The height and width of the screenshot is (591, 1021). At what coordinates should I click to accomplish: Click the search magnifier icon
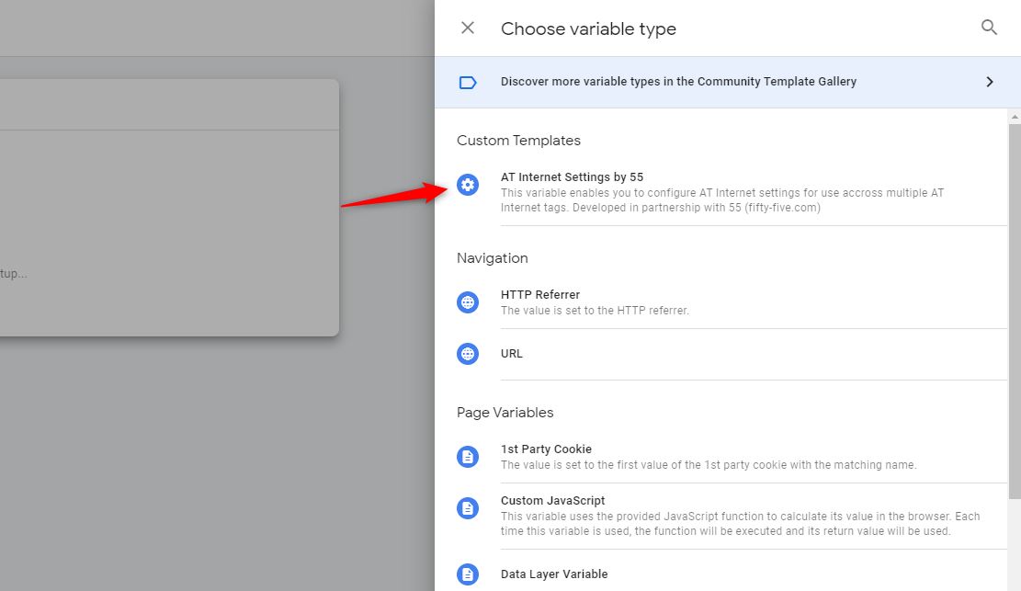[x=989, y=28]
